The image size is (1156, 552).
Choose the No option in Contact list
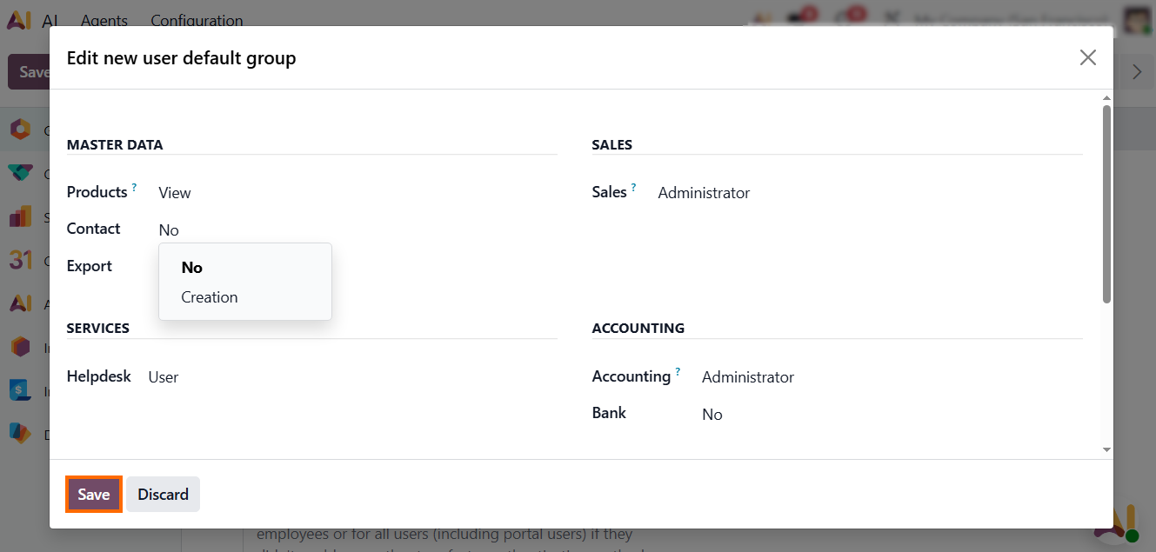tap(192, 268)
